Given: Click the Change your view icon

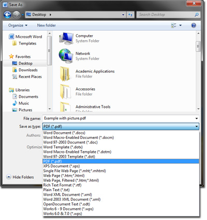Looking at the screenshot, I should click(173, 25).
